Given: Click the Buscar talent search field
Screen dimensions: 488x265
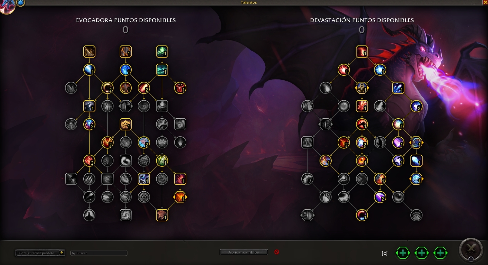Looking at the screenshot, I should [x=99, y=253].
